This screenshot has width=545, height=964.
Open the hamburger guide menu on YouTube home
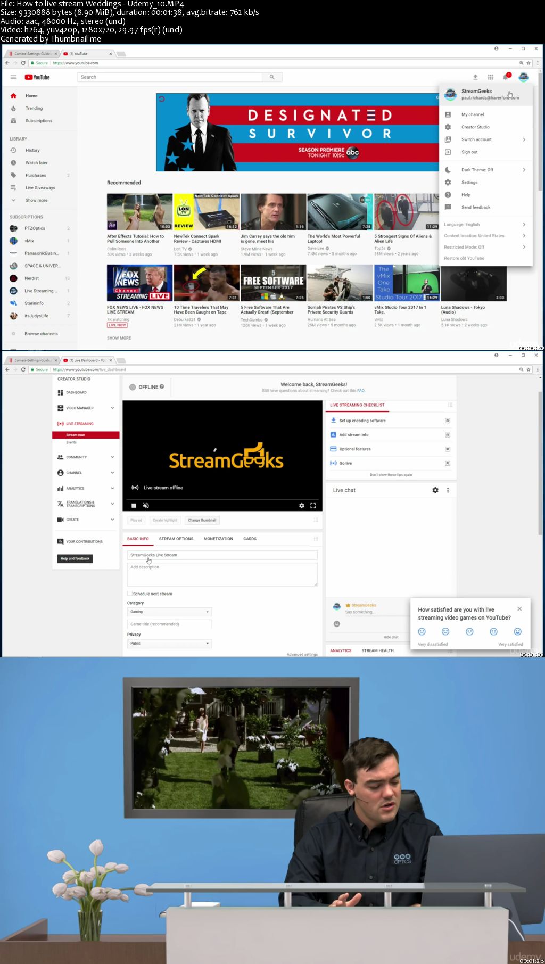(x=13, y=77)
